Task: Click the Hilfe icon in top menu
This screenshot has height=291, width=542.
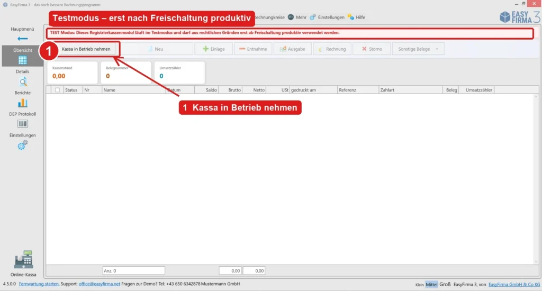Action: [x=351, y=17]
